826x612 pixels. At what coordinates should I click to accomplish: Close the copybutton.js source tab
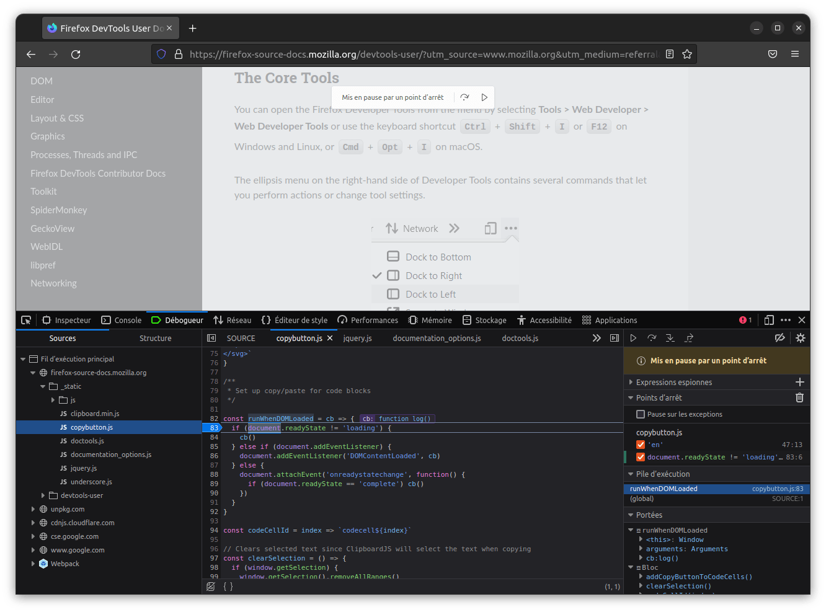coord(330,338)
